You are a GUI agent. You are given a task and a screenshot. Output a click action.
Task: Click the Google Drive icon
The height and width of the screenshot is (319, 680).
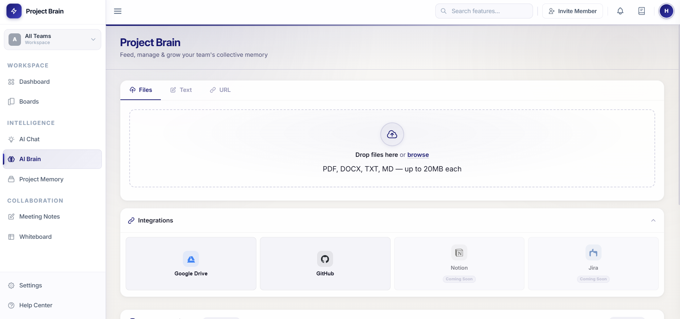tap(191, 259)
